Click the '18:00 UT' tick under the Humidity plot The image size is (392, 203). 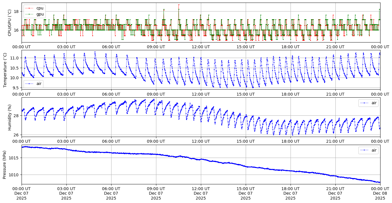290,141
